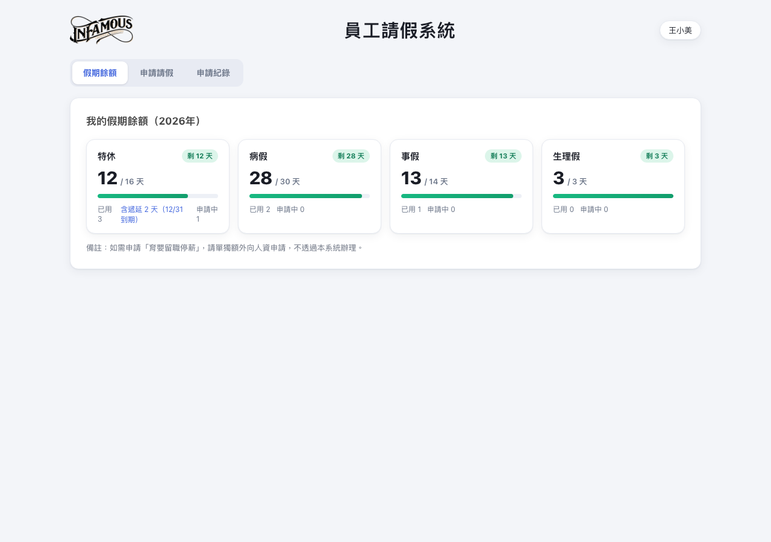Click the 病假 progress bar

pos(310,196)
